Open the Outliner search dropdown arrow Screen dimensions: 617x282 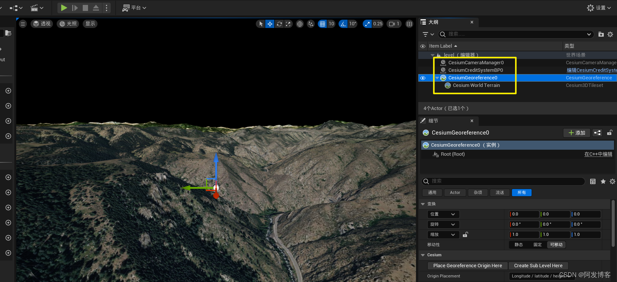[x=589, y=34]
